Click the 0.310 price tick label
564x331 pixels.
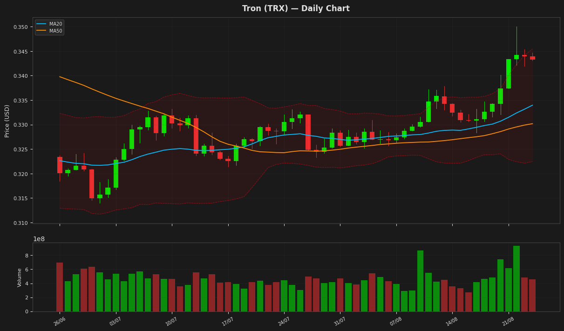coord(20,223)
